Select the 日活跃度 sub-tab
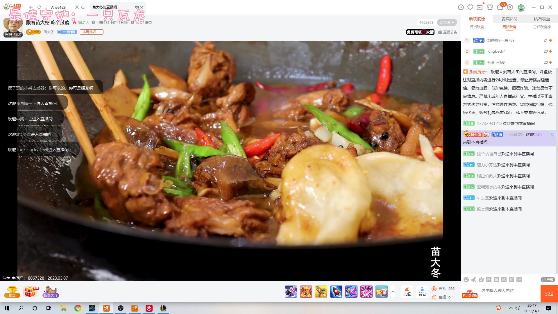 pyautogui.click(x=477, y=27)
